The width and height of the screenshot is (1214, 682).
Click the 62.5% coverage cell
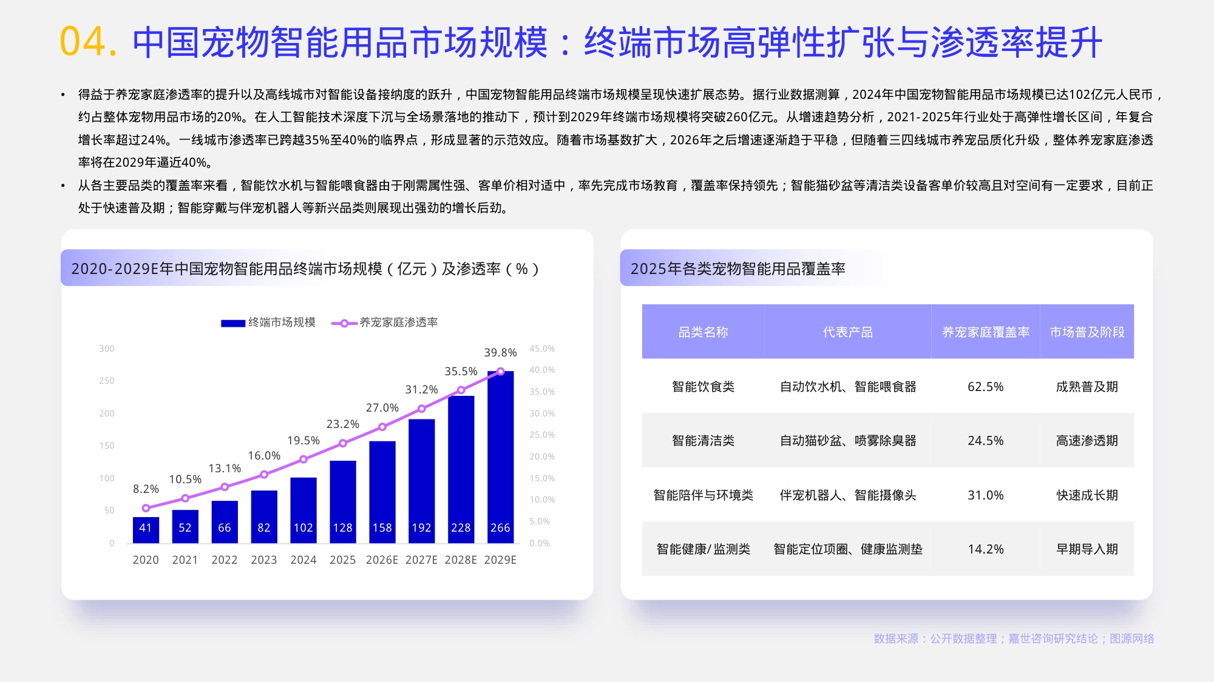986,387
